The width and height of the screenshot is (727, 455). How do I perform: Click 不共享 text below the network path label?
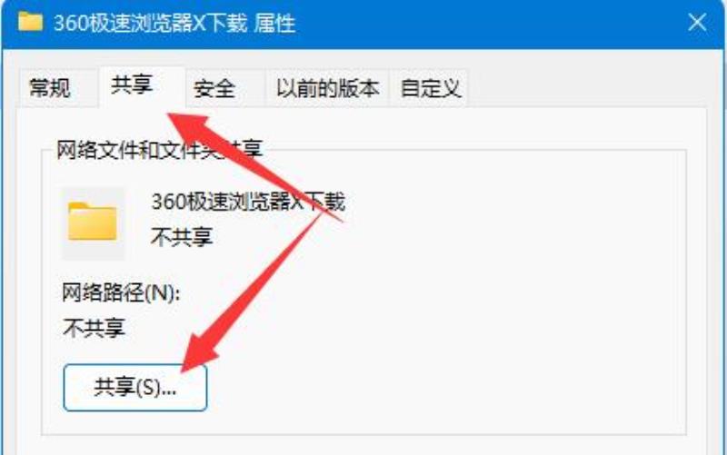coord(94,329)
